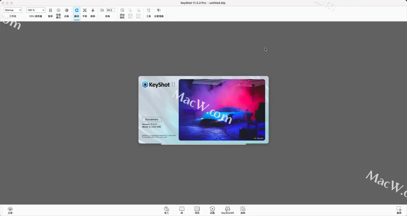Click the splash screen car image
Screen dimensions: 407x216
pyautogui.click(x=222, y=110)
